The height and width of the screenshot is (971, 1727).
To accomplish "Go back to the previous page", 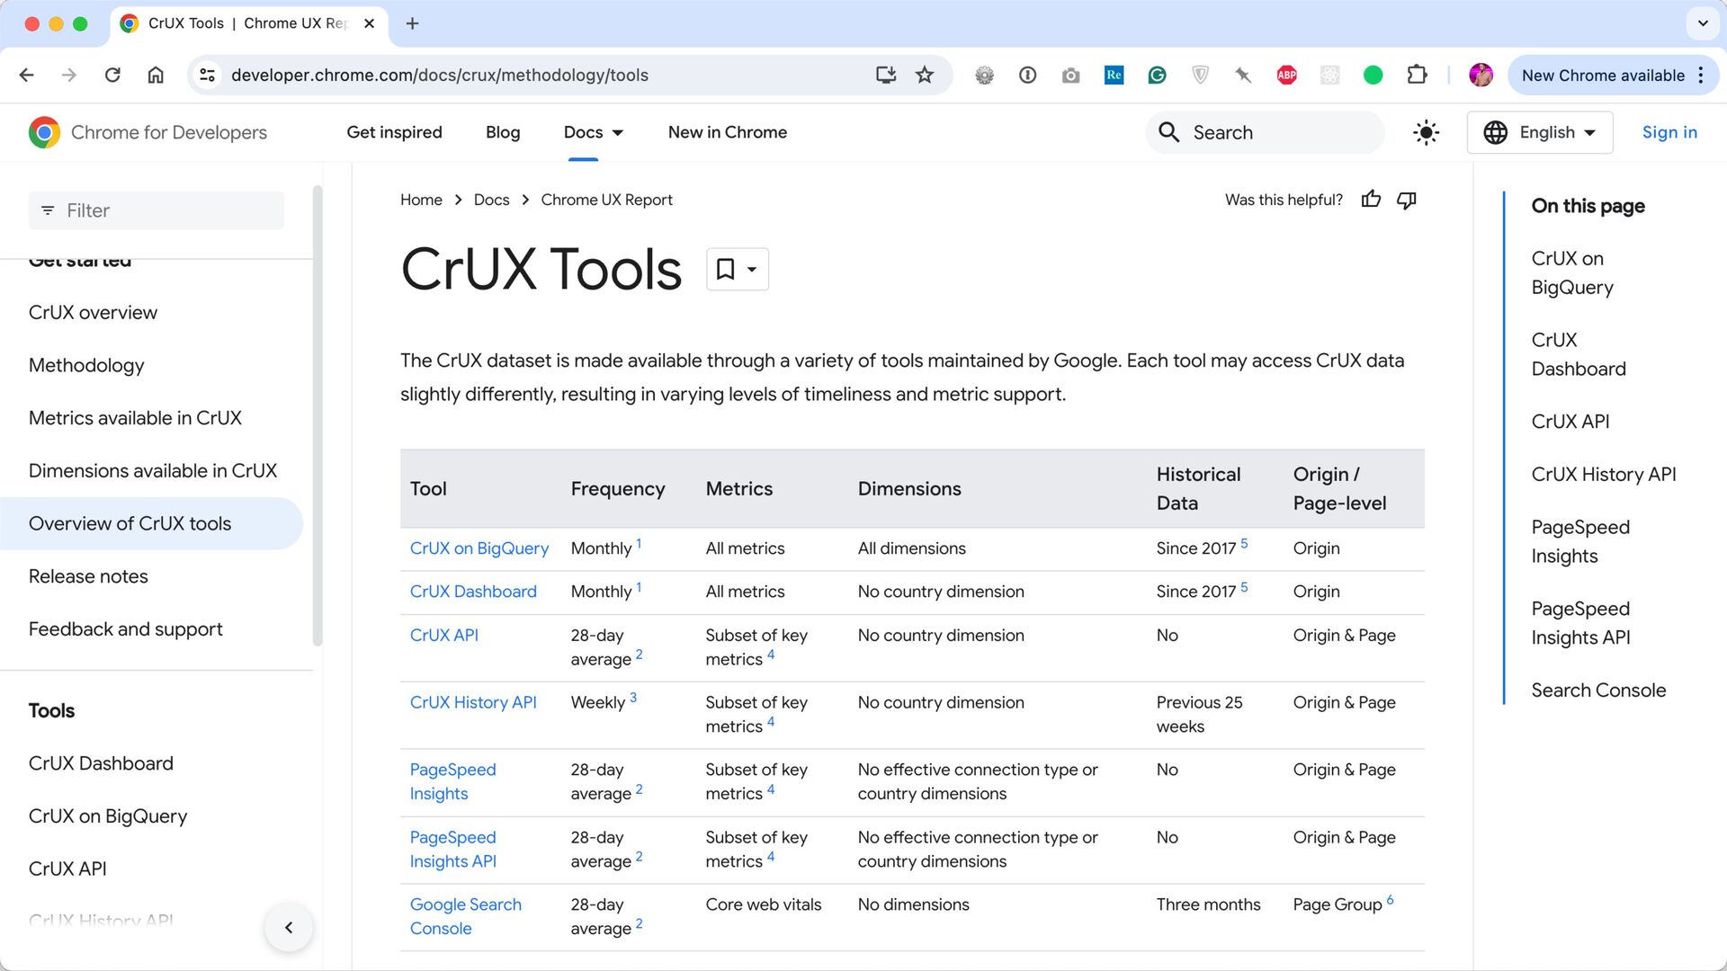I will (x=27, y=76).
